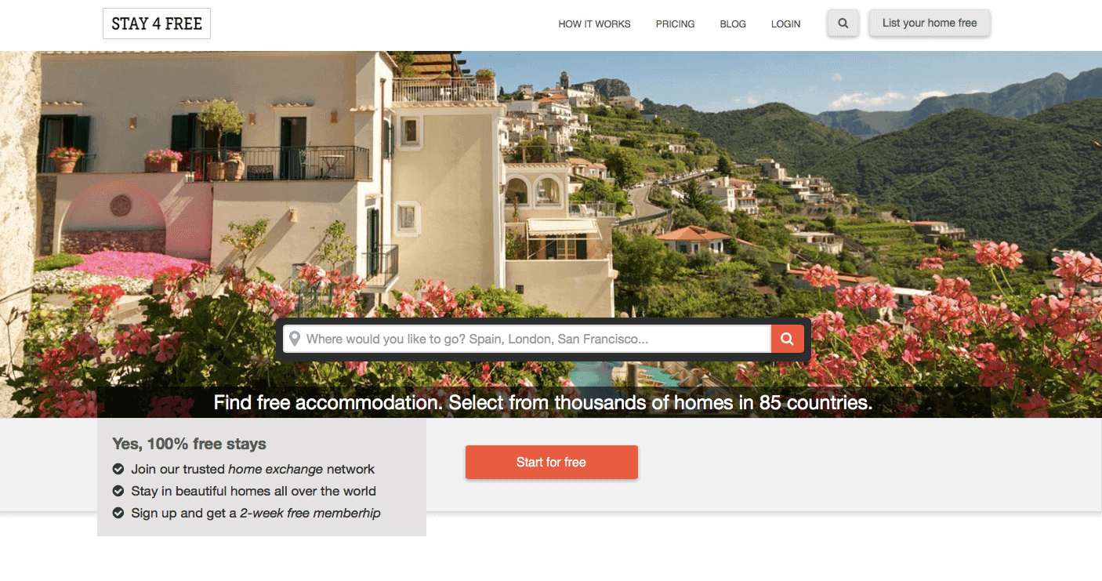Click the Start for free button
Screen dimensions: 1102x581
coord(552,462)
